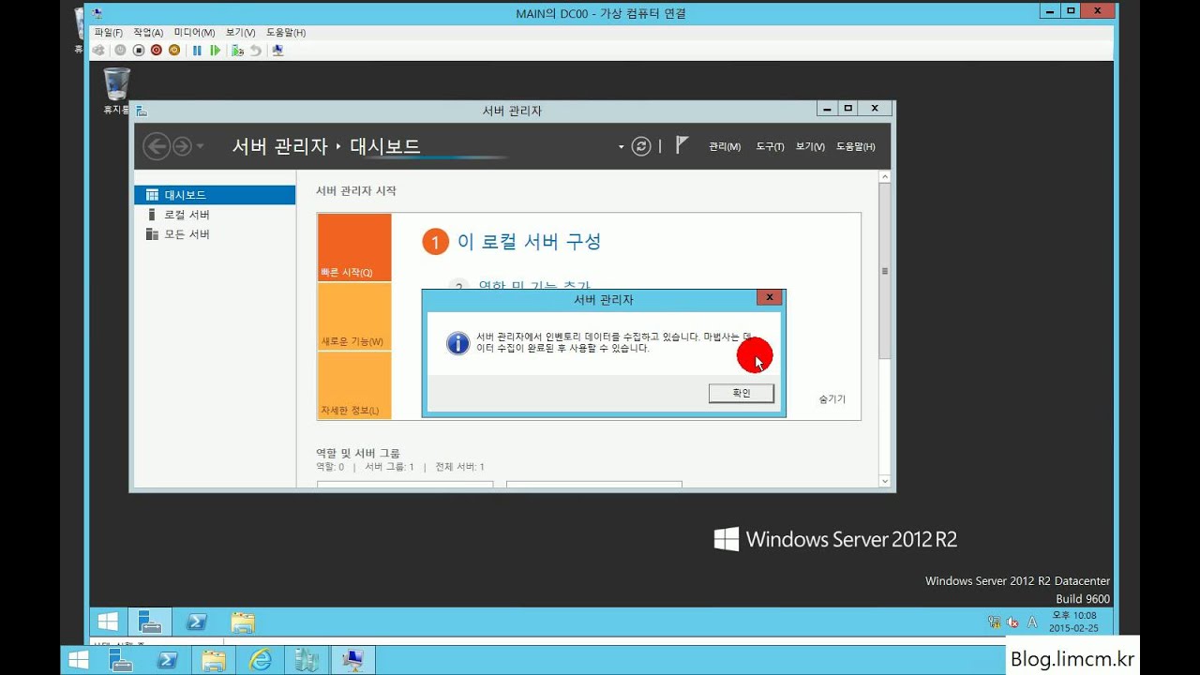Open the 도움말(H) connection menu
Screen dimensions: 1200x675
click(286, 32)
